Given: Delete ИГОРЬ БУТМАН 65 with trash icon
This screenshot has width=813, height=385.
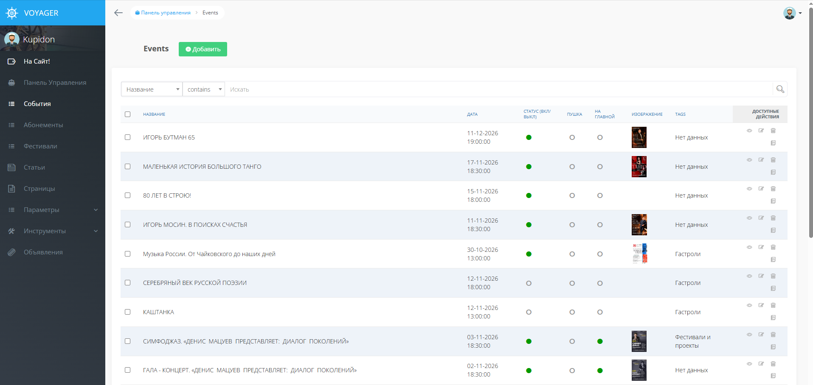Looking at the screenshot, I should 773,131.
